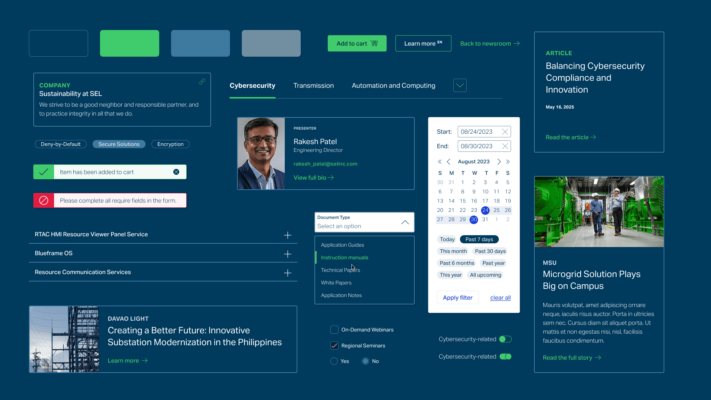
Task: Select the Automation and Computing tab
Action: (x=393, y=86)
